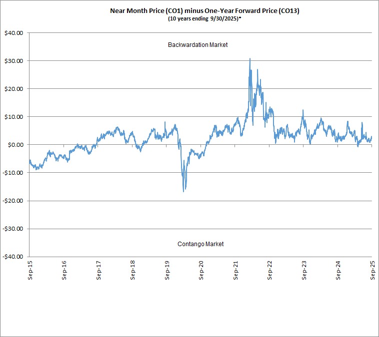Image resolution: width=379 pixels, height=337 pixels.
Task: Select the -$20.00 y-axis label
Action: tap(13, 201)
